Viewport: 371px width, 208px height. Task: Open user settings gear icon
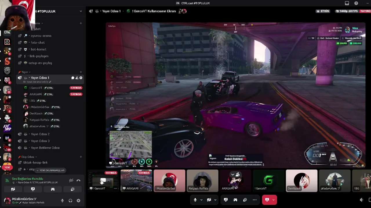[x=79, y=200]
